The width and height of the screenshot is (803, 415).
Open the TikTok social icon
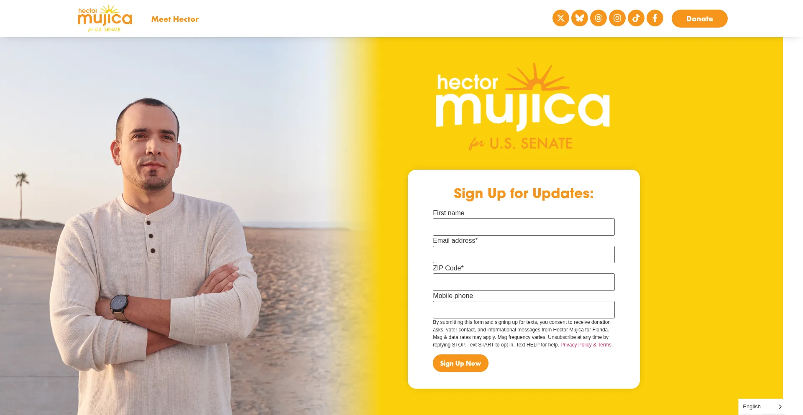pyautogui.click(x=636, y=18)
